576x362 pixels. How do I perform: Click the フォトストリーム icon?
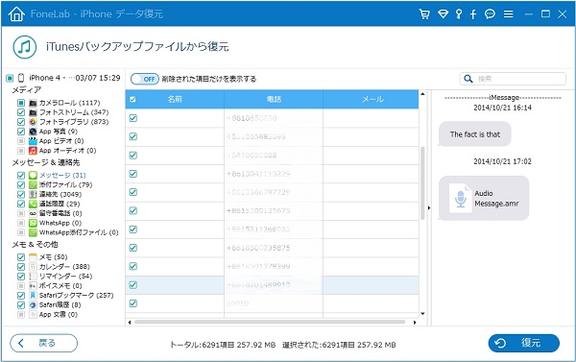click(33, 112)
